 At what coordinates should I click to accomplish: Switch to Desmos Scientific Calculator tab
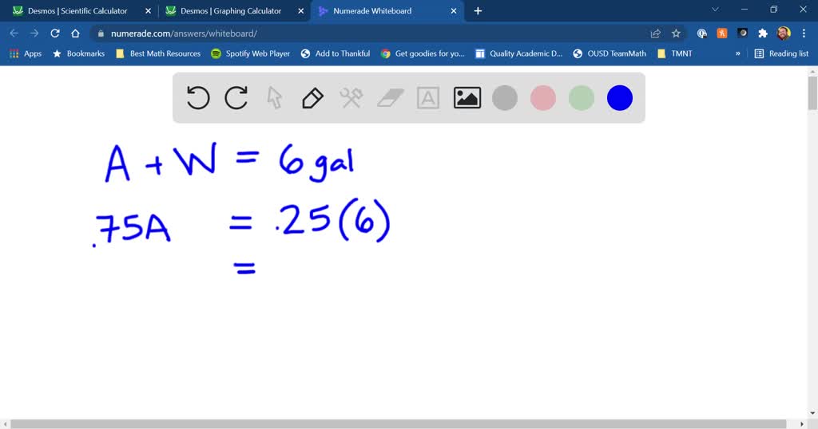(77, 11)
